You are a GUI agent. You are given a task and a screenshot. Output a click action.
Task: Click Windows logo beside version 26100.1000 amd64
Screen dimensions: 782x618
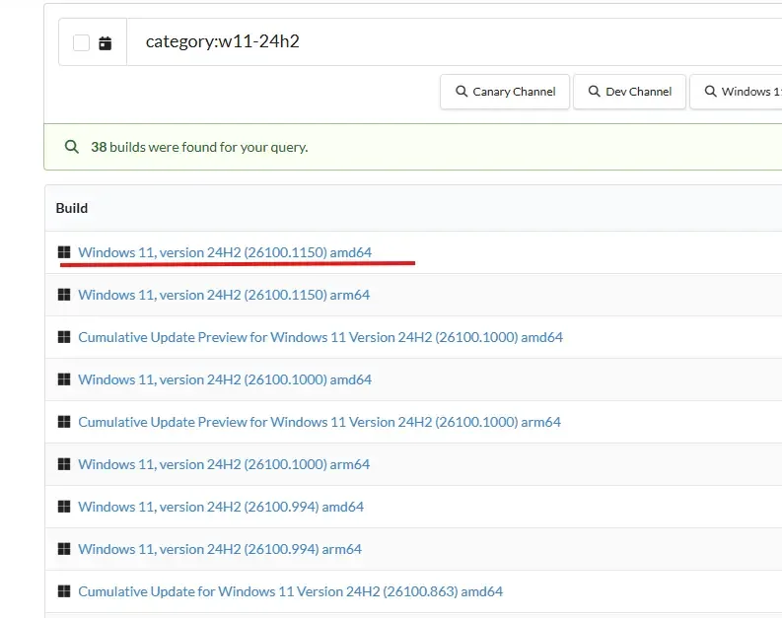coord(64,379)
